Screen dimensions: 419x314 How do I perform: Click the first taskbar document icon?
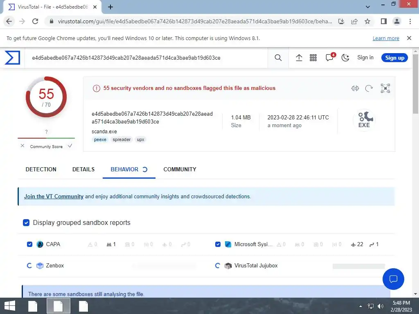[x=33, y=306]
